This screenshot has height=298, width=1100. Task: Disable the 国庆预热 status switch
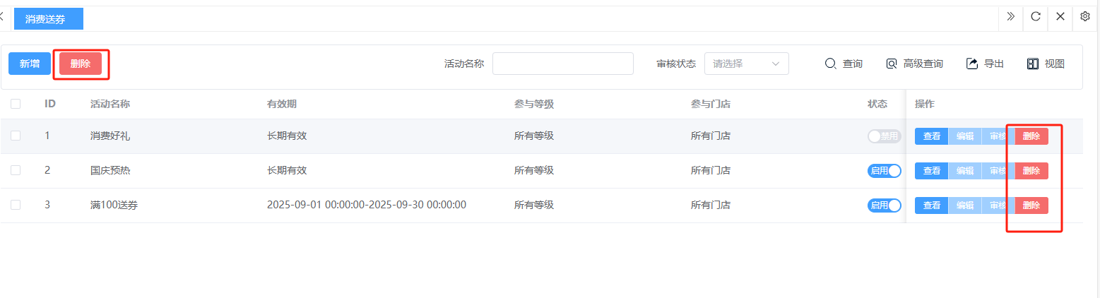(x=884, y=171)
